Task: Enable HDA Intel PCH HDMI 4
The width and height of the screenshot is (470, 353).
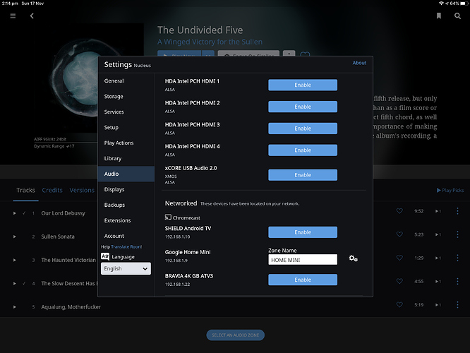Action: pos(303,150)
